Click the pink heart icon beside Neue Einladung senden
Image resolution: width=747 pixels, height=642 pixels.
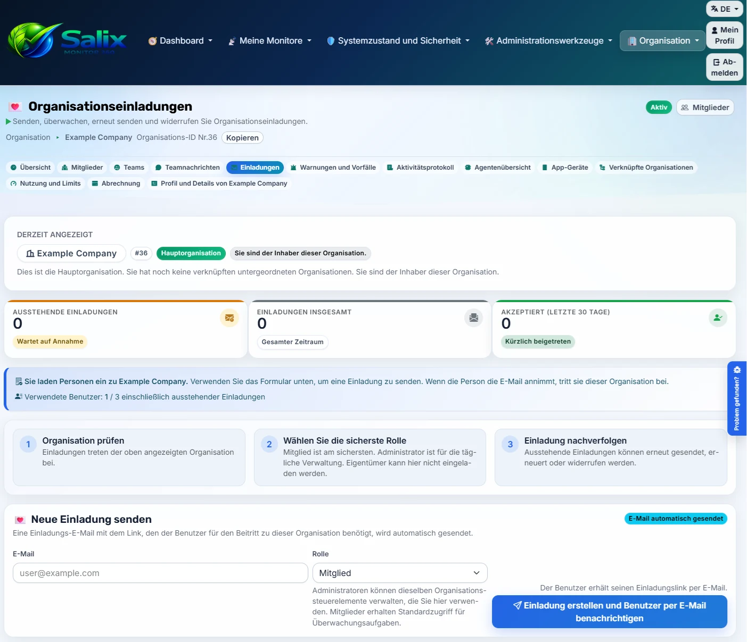pyautogui.click(x=20, y=520)
